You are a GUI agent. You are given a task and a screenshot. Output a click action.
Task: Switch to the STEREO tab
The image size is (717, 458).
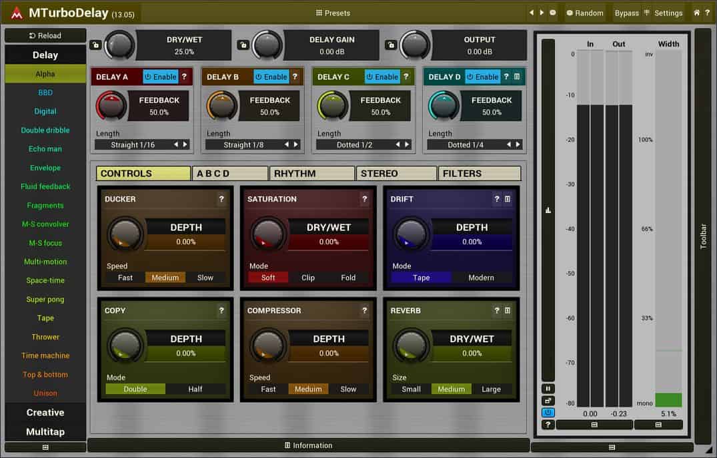[x=396, y=173]
